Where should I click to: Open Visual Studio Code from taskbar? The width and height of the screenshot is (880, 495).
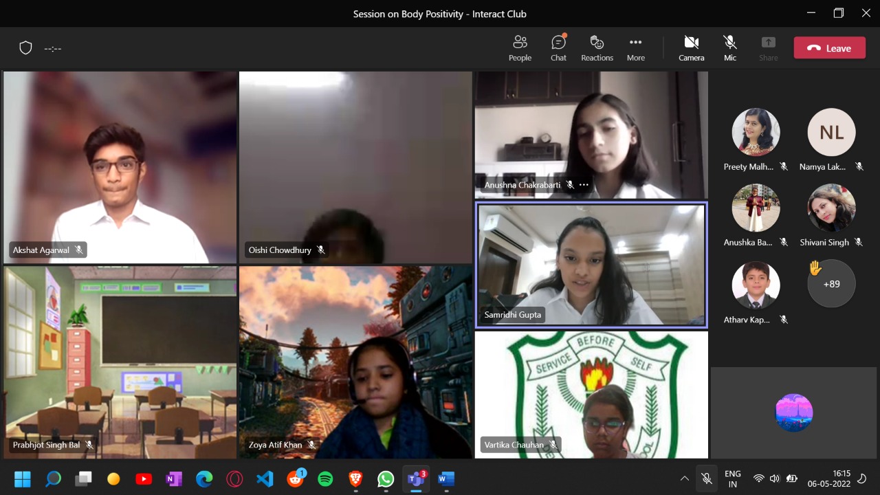tap(265, 478)
